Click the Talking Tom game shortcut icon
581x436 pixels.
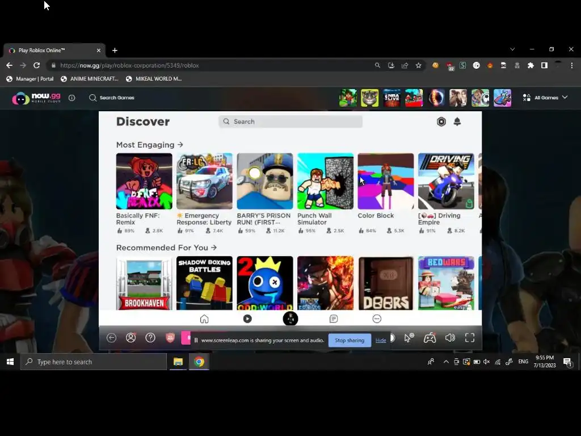coord(370,98)
